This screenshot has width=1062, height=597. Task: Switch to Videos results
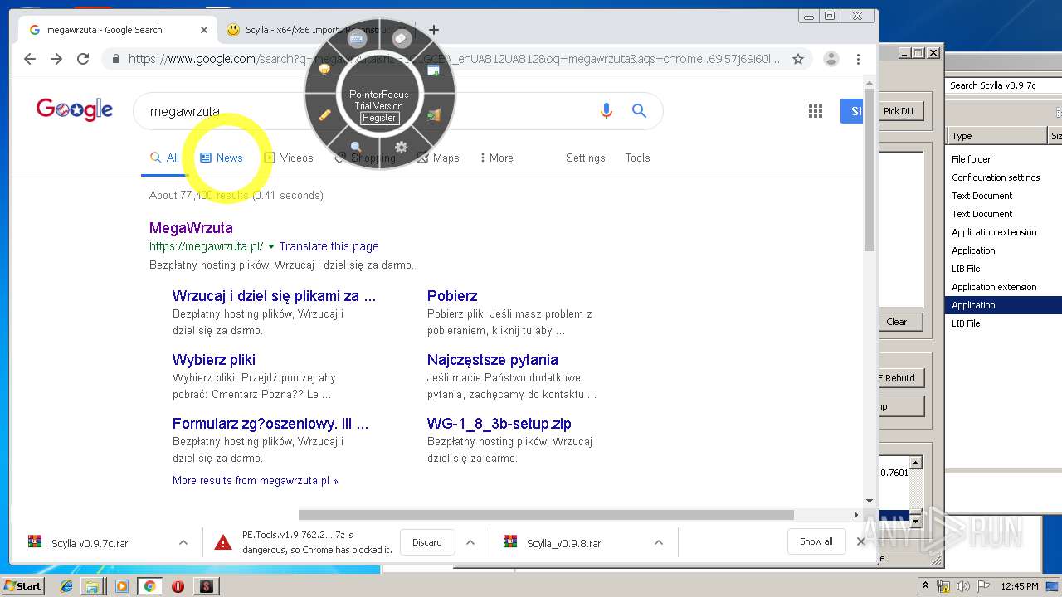289,158
